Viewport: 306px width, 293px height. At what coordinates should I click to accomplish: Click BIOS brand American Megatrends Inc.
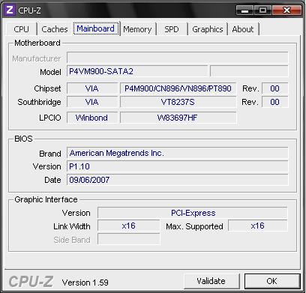178,153
